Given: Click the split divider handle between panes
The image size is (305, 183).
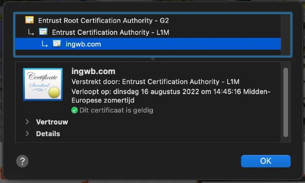Looking at the screenshot, I should [x=153, y=59].
